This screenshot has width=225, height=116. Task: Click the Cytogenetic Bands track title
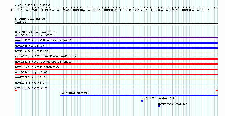[x=30, y=19]
